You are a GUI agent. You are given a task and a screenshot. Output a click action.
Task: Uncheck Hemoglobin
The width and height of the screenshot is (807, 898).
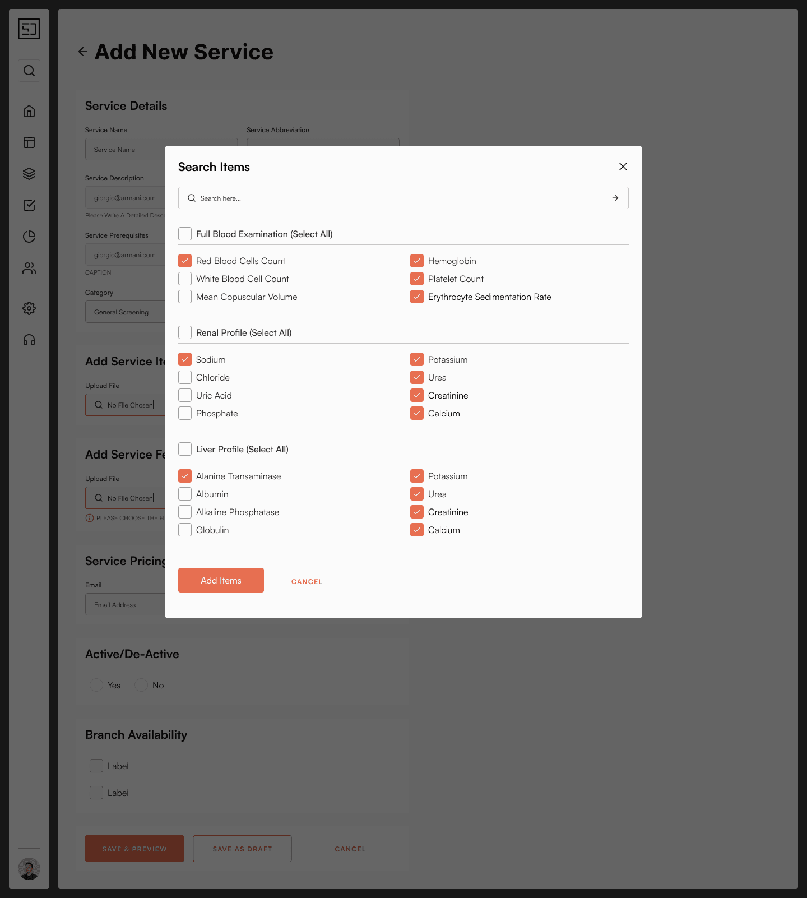pyautogui.click(x=417, y=261)
